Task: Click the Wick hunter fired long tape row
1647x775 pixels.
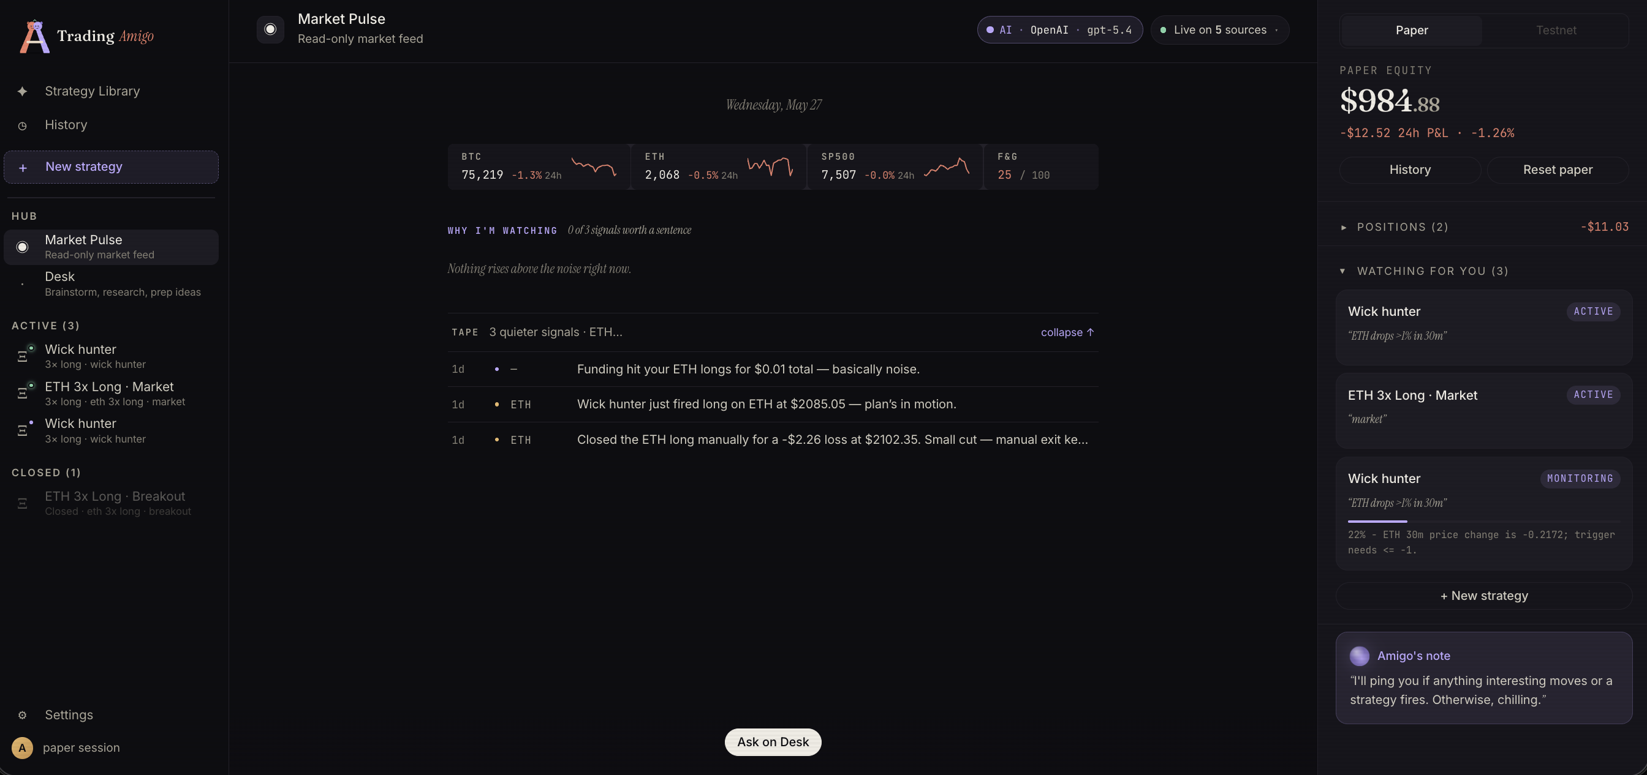Action: [773, 405]
